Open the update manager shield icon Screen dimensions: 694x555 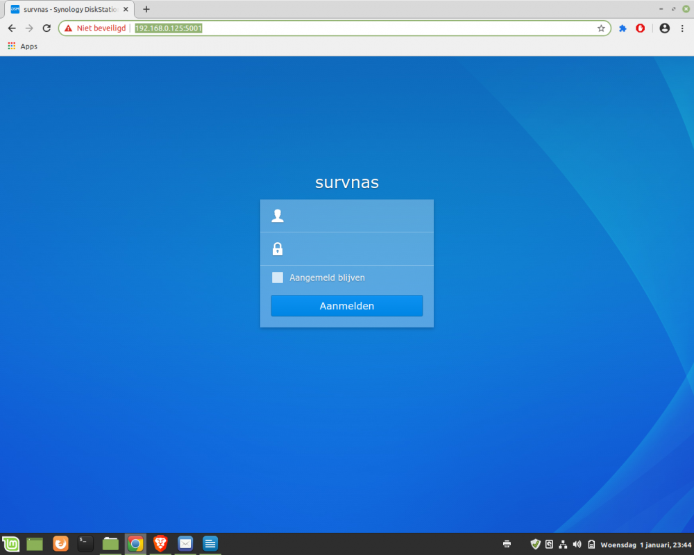[x=535, y=545]
